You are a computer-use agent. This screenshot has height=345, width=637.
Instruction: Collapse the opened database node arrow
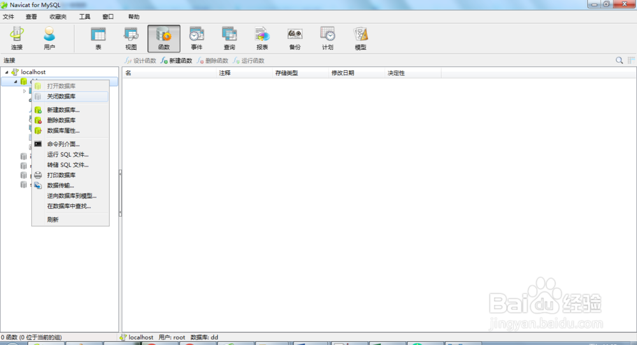pos(15,82)
